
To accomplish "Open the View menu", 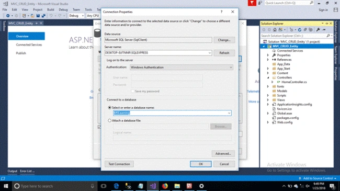I will click(x=25, y=9).
